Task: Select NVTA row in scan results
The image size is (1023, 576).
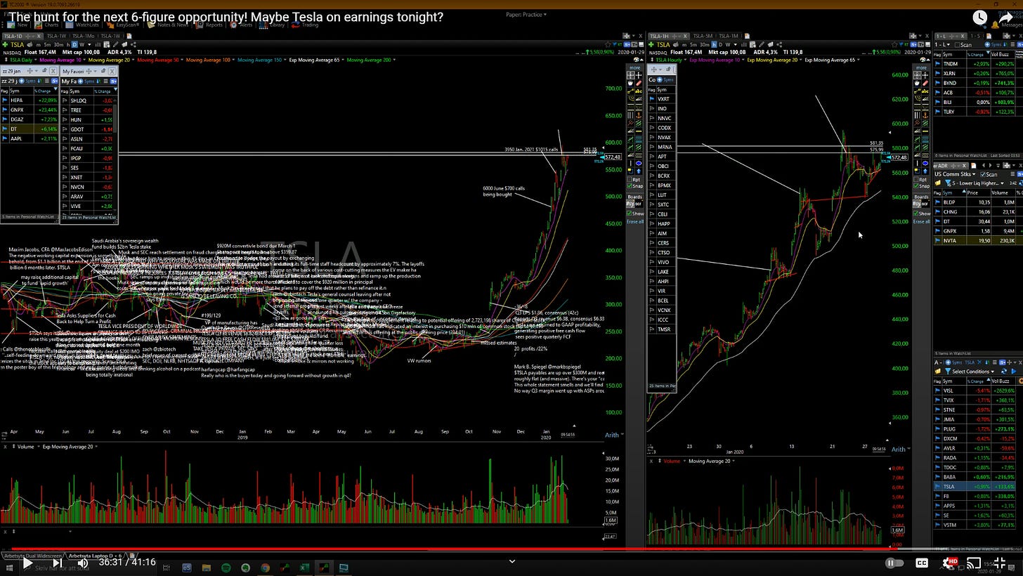Action: coord(977,240)
